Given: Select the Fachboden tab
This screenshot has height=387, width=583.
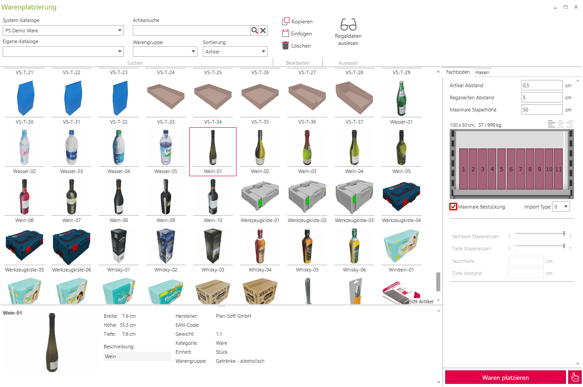Looking at the screenshot, I should click(x=458, y=72).
